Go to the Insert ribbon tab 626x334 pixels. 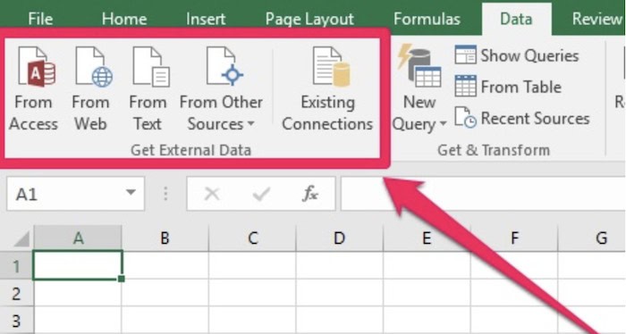206,19
